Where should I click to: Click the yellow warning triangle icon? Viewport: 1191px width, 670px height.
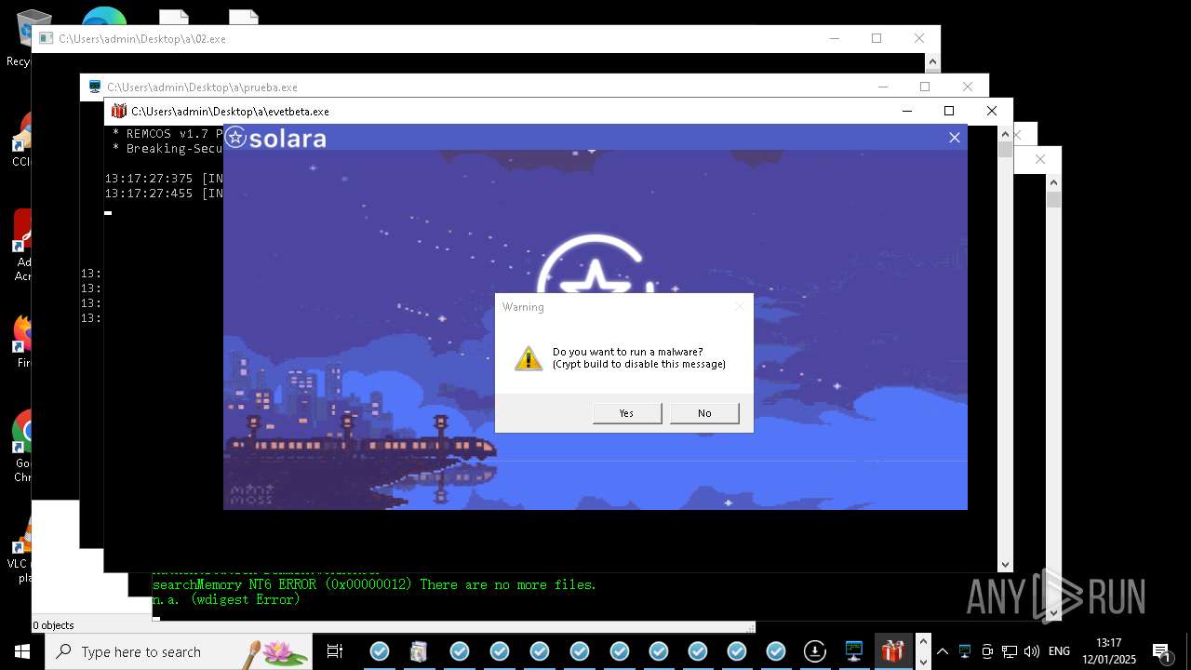click(529, 358)
